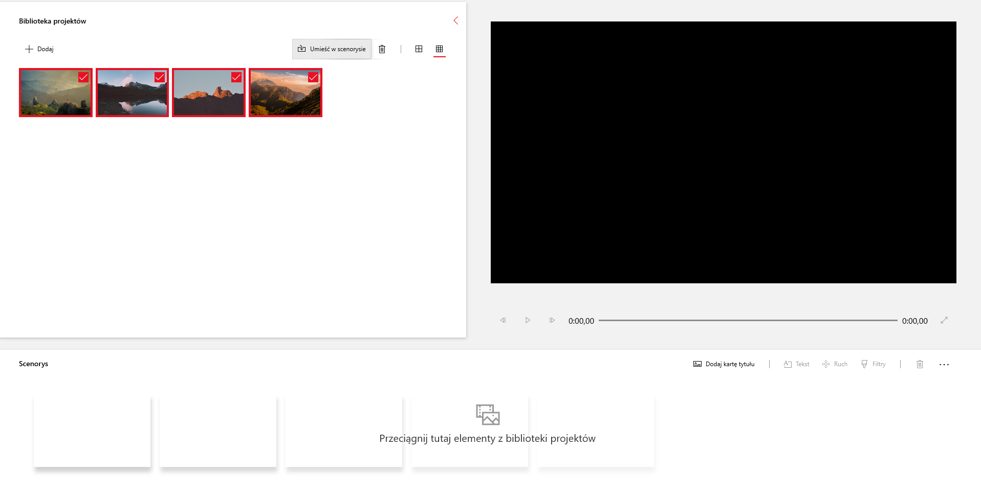
Task: Click the Dodaj plus button
Action: pos(39,49)
